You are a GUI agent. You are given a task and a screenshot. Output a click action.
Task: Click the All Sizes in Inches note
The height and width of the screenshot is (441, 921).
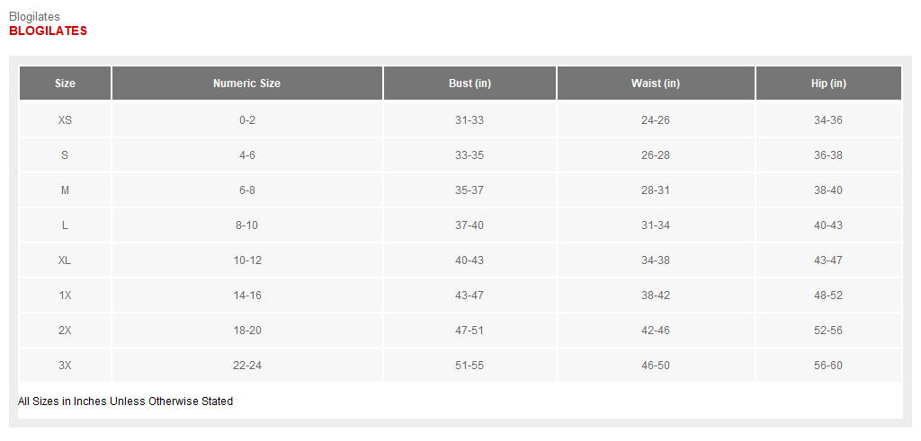[x=126, y=401]
